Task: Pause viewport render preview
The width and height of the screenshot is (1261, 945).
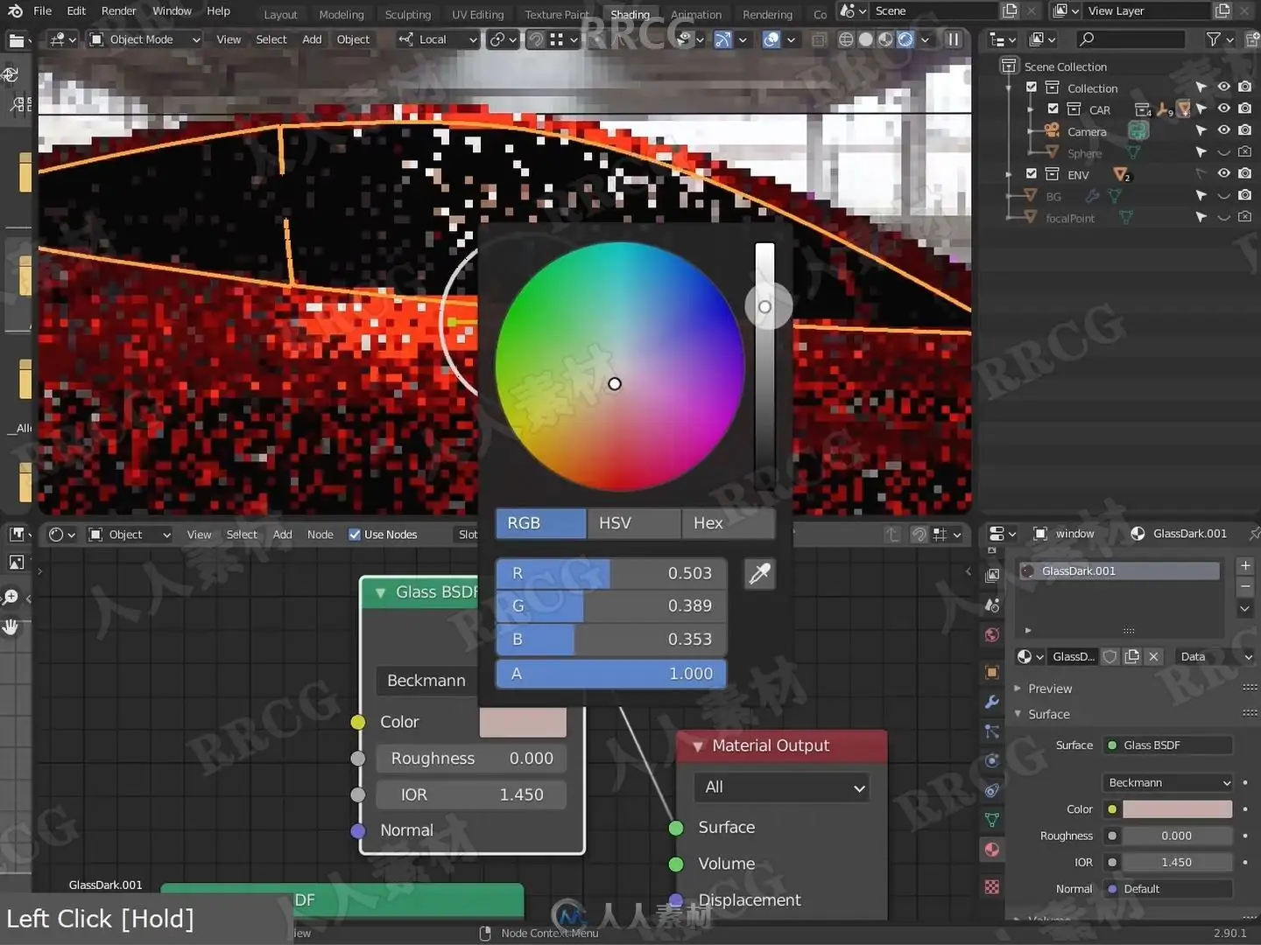Action: (954, 39)
